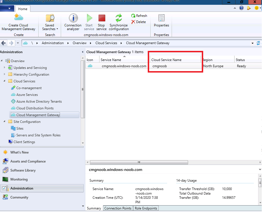262x212 pixels.
Task: Select the Home ribbon tab
Action: click(23, 9)
